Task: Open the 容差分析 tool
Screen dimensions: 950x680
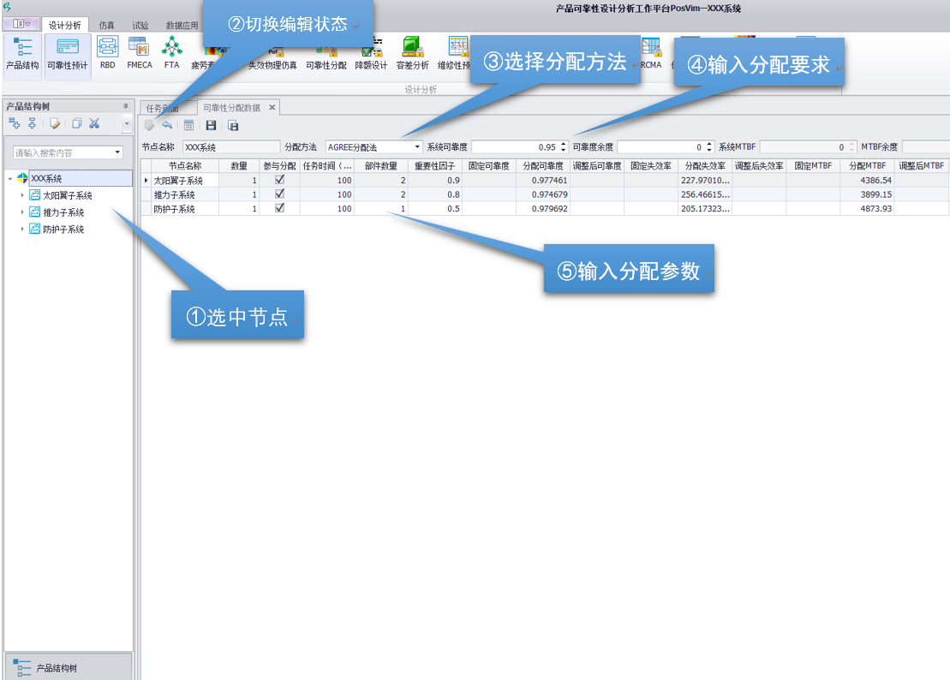Action: (412, 53)
